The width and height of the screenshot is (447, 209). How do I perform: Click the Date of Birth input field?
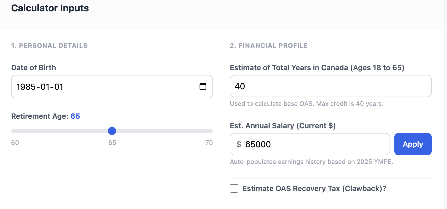[105, 86]
